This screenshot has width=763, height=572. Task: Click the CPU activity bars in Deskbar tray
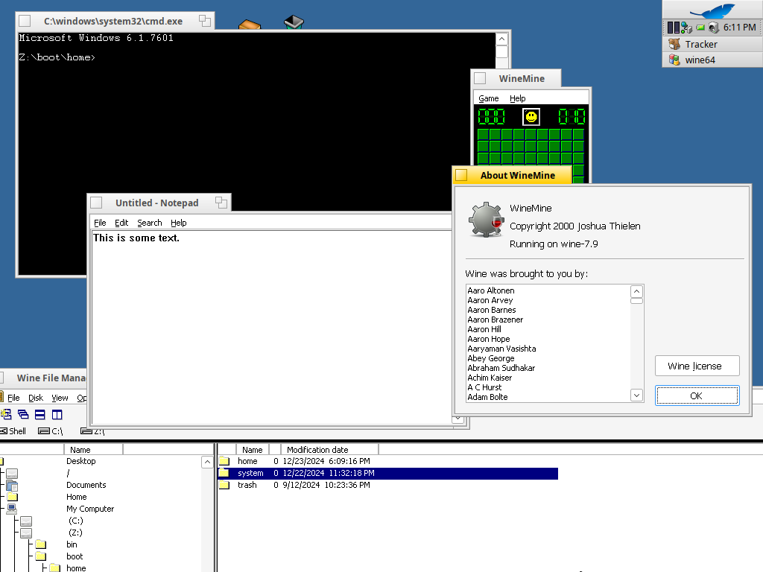click(x=673, y=28)
